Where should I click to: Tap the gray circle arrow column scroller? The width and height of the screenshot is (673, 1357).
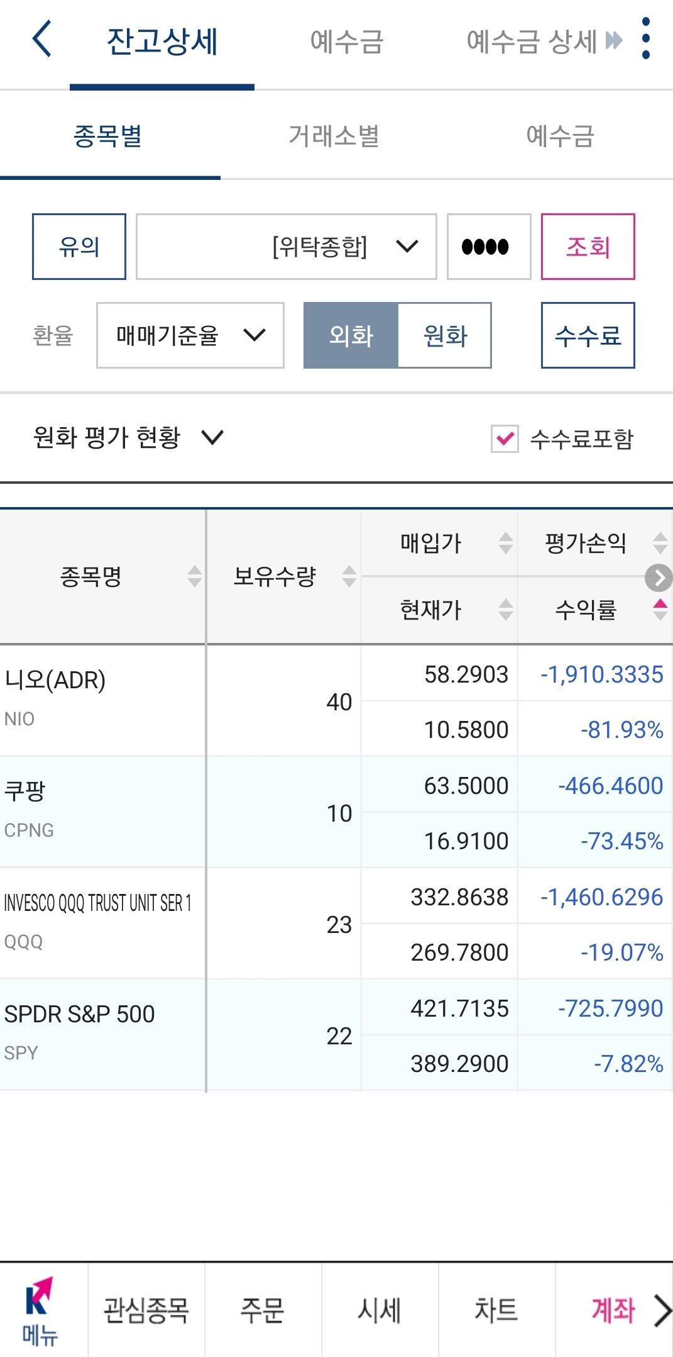pyautogui.click(x=659, y=578)
